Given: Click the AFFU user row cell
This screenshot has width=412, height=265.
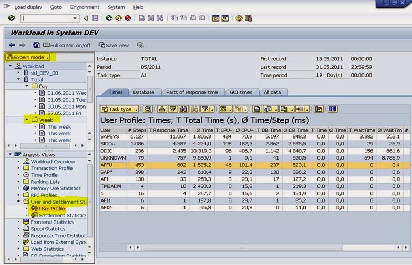Looking at the screenshot, I should [x=114, y=165].
